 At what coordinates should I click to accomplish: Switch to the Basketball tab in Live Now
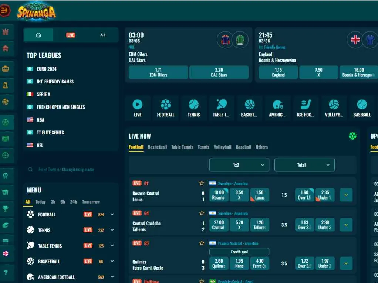[x=157, y=147]
